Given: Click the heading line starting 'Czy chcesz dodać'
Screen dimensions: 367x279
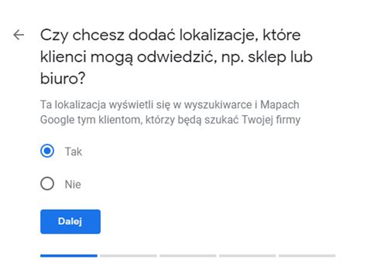Looking at the screenshot, I should coord(170,36).
